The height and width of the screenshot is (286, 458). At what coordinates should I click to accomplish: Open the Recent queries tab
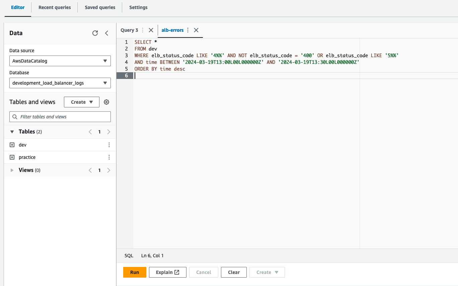click(55, 7)
